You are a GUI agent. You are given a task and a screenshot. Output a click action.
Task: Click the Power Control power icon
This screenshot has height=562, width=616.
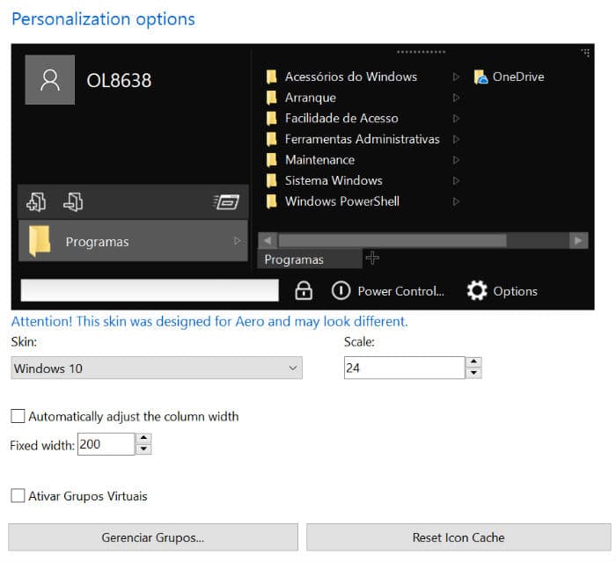(341, 290)
